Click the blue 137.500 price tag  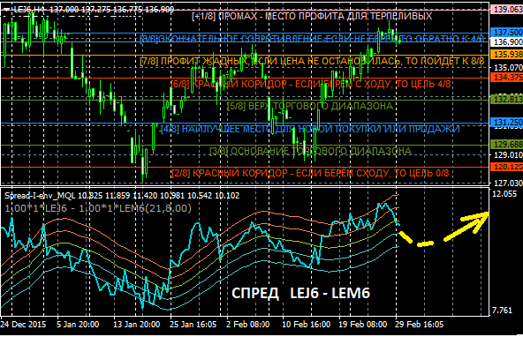507,33
